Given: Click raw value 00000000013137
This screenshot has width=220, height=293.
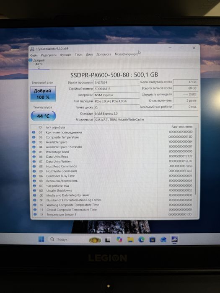Looking at the screenshot, I should tap(181, 156).
